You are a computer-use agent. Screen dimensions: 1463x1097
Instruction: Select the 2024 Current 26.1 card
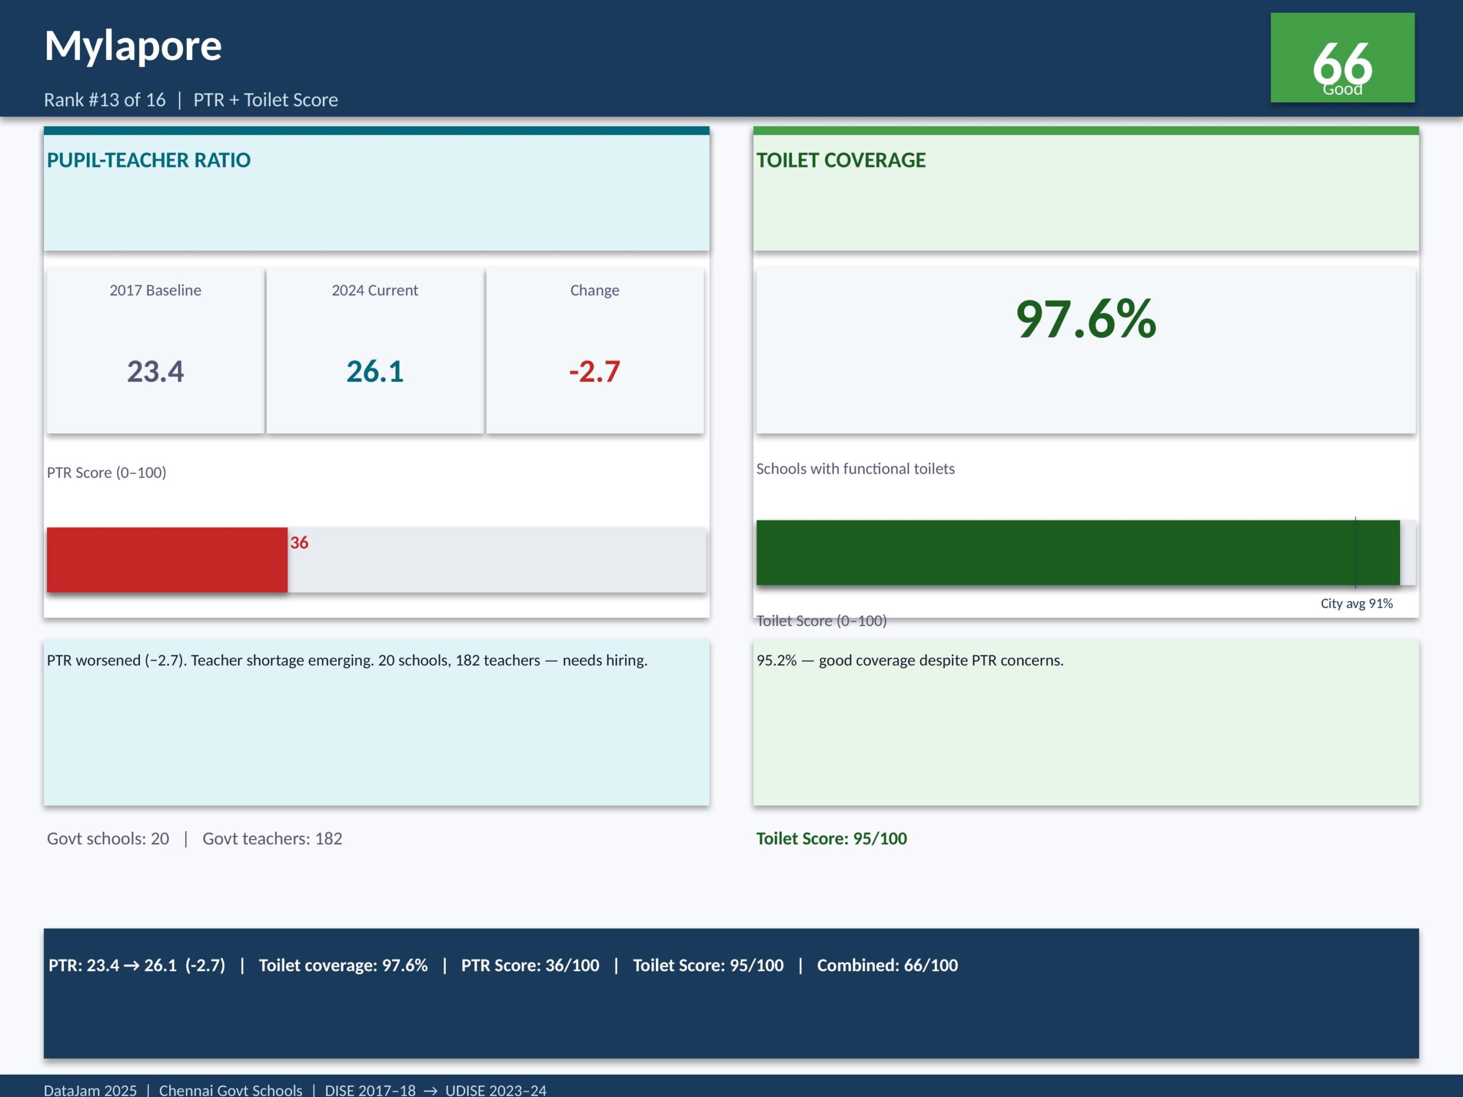tap(375, 350)
